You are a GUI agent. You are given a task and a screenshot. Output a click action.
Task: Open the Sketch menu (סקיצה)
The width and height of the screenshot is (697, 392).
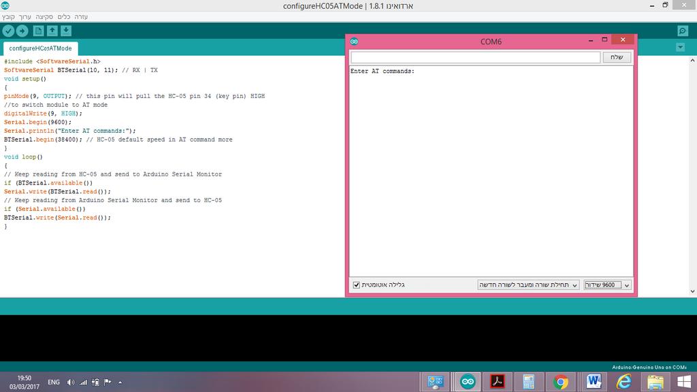44,16
